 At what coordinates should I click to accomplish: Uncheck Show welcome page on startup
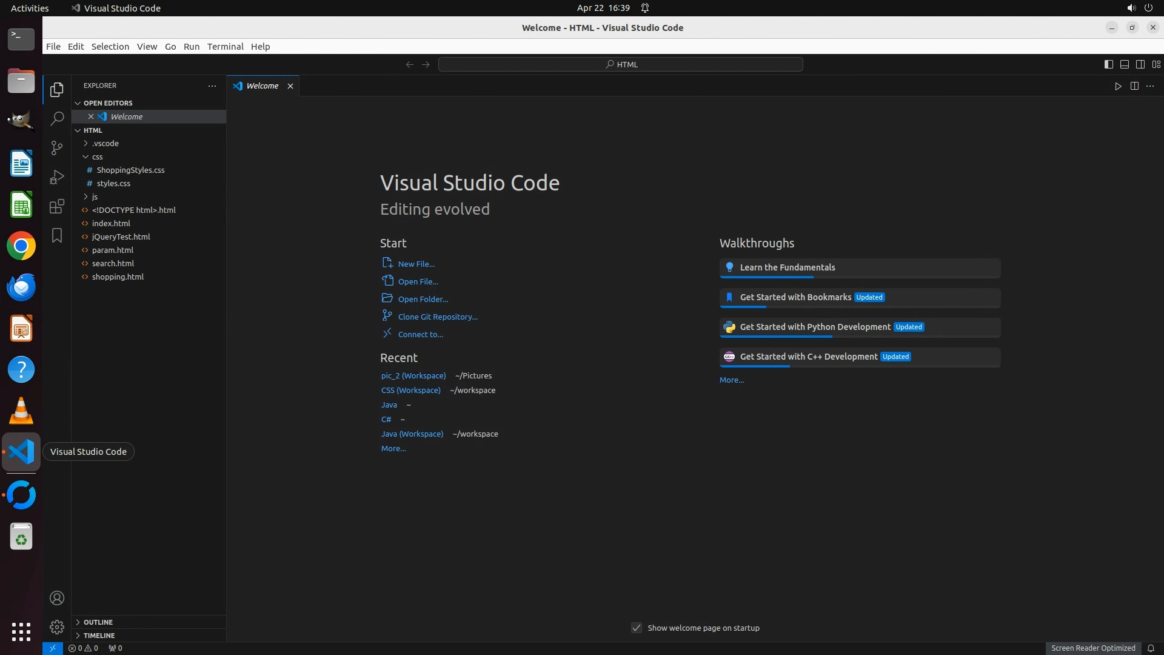click(x=637, y=628)
